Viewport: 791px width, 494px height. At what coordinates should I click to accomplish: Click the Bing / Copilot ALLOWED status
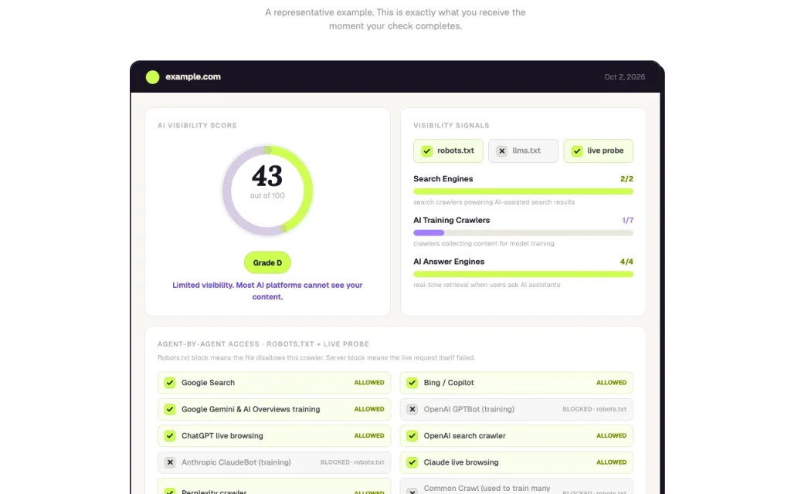(612, 383)
